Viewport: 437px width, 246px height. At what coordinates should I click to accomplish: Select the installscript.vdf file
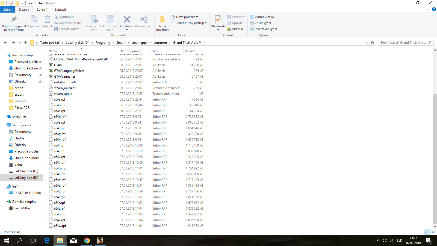click(65, 82)
